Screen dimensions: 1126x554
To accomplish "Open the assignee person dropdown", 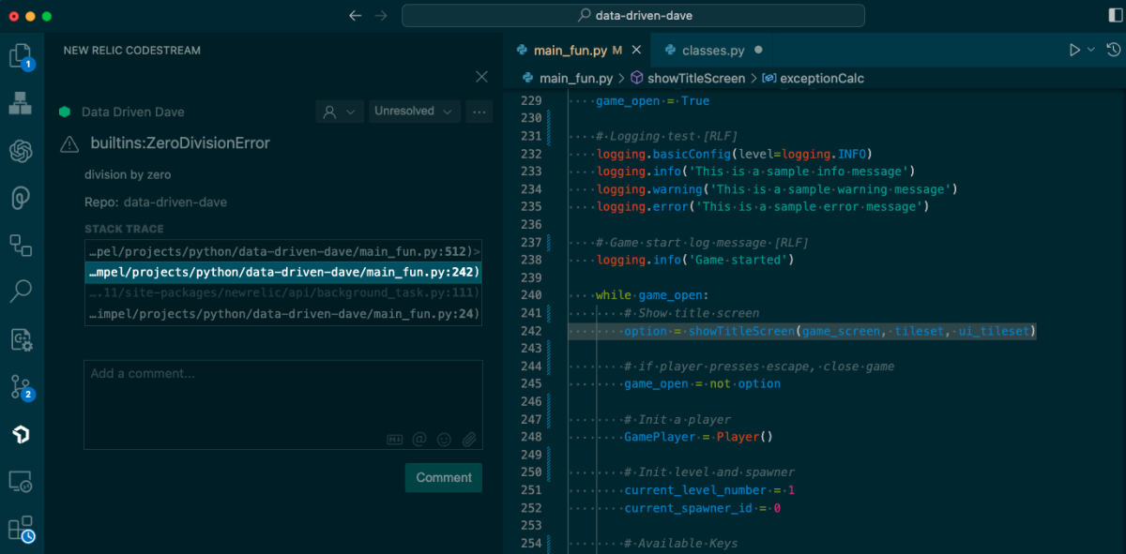I will tap(339, 112).
